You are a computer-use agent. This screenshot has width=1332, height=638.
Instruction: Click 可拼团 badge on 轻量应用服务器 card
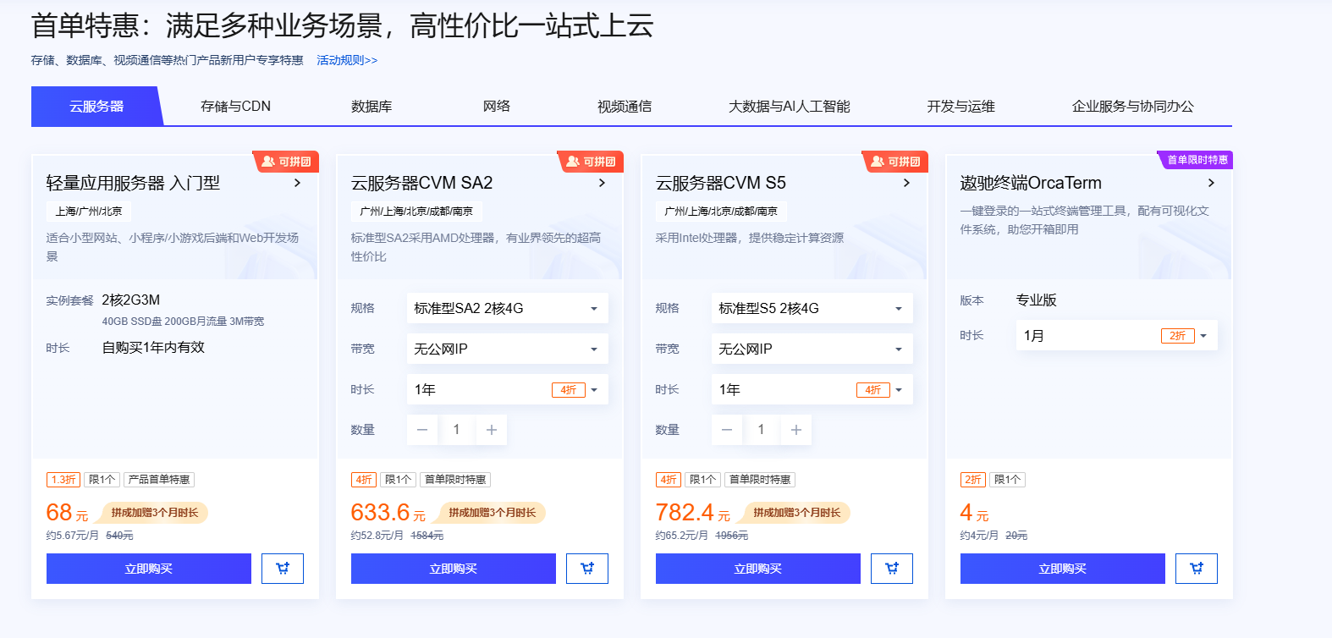point(286,162)
